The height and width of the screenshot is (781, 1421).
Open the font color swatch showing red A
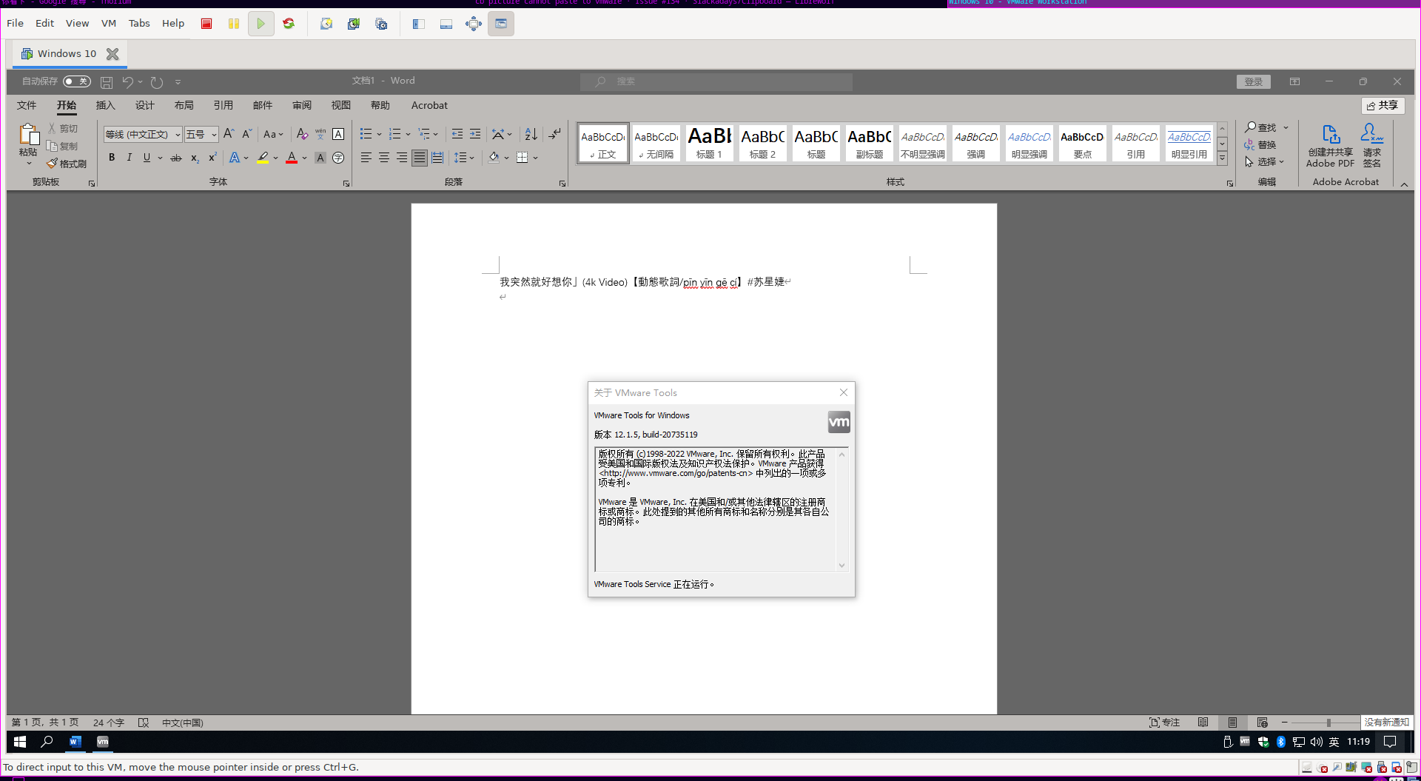click(292, 158)
